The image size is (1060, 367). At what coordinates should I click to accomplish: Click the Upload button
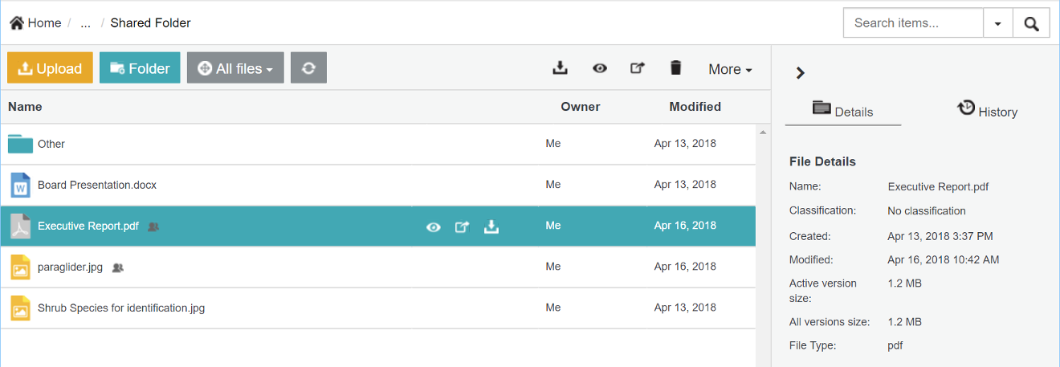pos(50,68)
